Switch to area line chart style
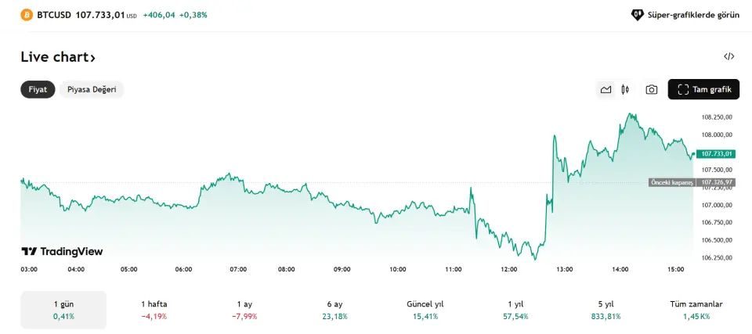752x334 pixels. click(x=606, y=89)
